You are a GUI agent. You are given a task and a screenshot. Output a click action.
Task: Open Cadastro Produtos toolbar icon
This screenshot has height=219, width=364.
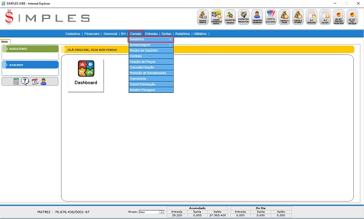(244, 17)
